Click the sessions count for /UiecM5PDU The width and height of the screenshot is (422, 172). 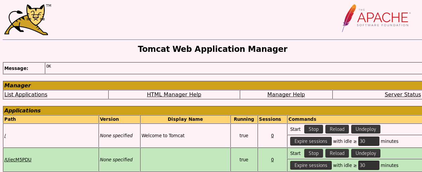coord(272,160)
